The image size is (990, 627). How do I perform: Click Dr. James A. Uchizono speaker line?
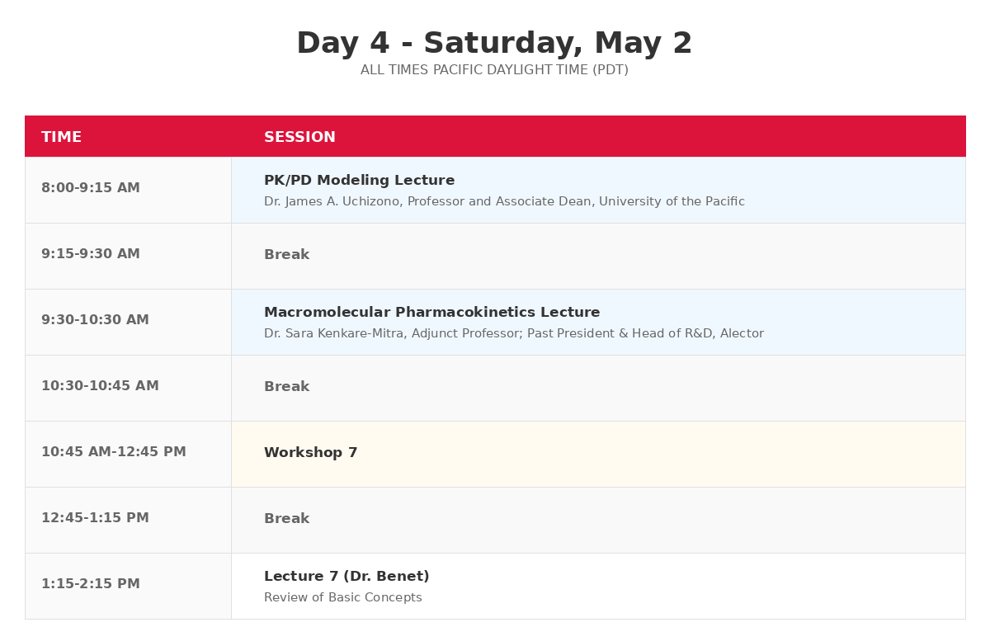tap(504, 202)
